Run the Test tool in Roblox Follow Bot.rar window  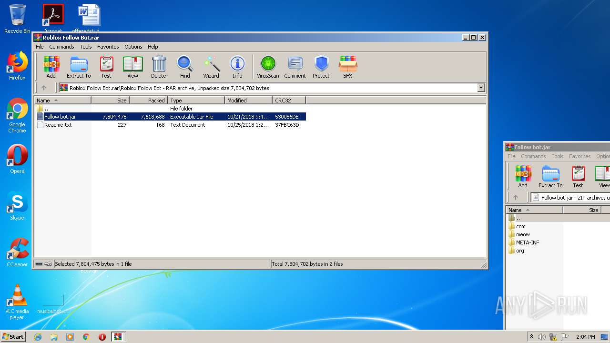106,67
